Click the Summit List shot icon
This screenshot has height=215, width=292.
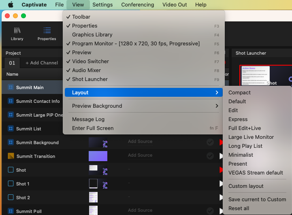[11, 128]
